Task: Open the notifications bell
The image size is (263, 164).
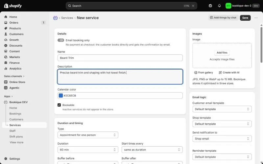Action: coord(219,6)
